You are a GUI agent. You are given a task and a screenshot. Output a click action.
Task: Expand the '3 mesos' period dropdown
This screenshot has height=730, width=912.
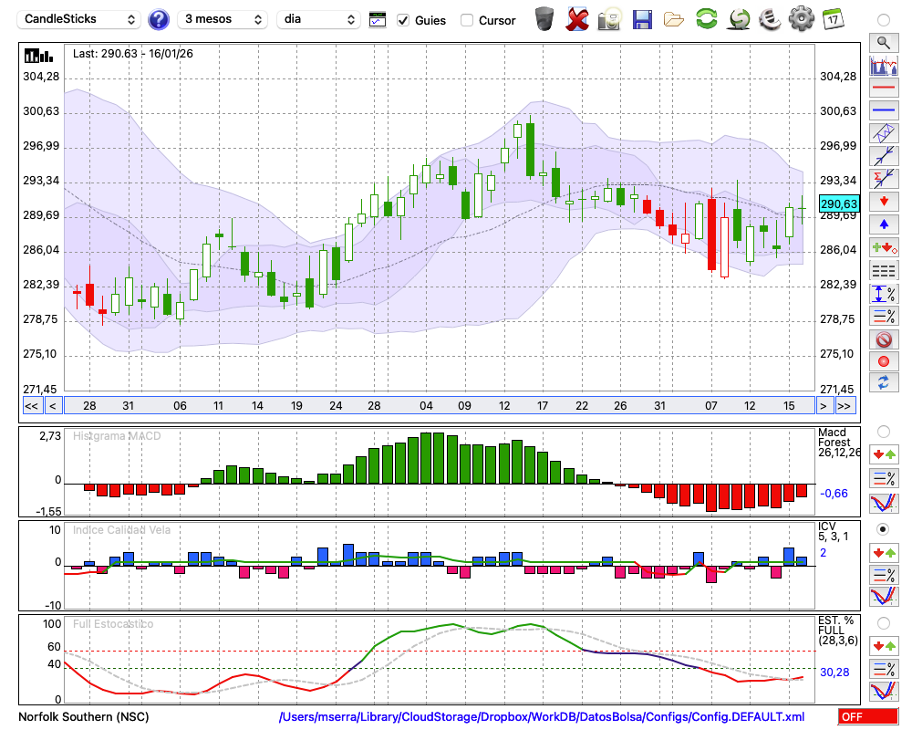pos(223,19)
